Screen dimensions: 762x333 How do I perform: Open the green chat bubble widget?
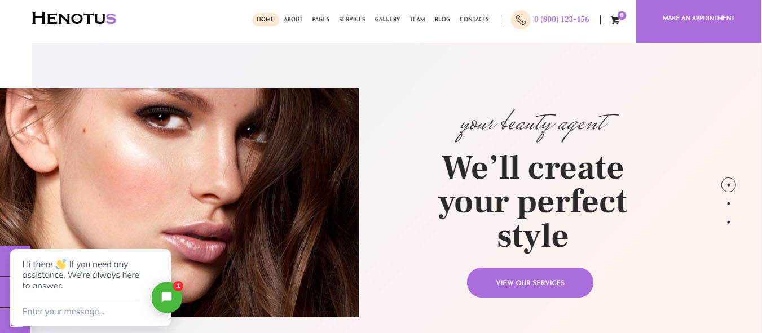[x=167, y=298]
